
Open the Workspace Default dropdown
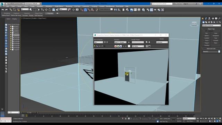click(32, 3)
